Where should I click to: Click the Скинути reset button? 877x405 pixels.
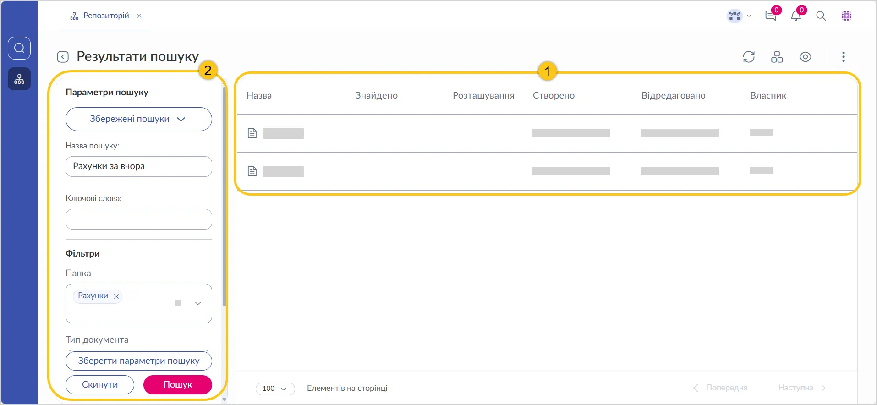[x=100, y=384]
